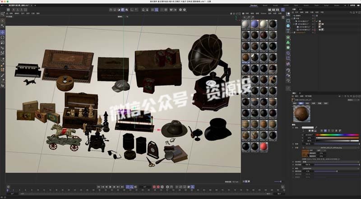Click the current frame field in timeline

[145, 187]
